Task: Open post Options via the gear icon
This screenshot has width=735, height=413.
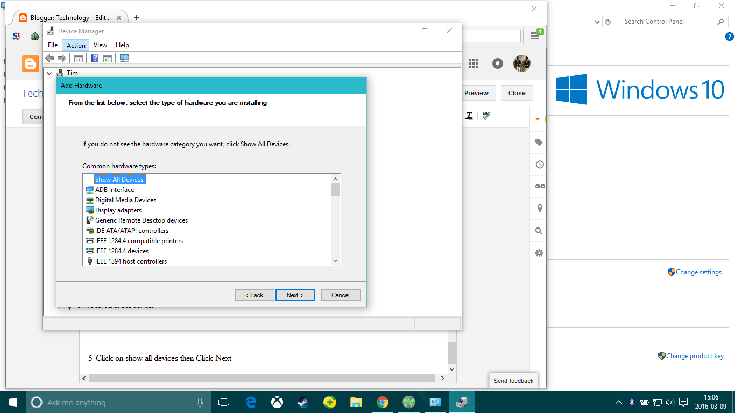Action: (538, 253)
